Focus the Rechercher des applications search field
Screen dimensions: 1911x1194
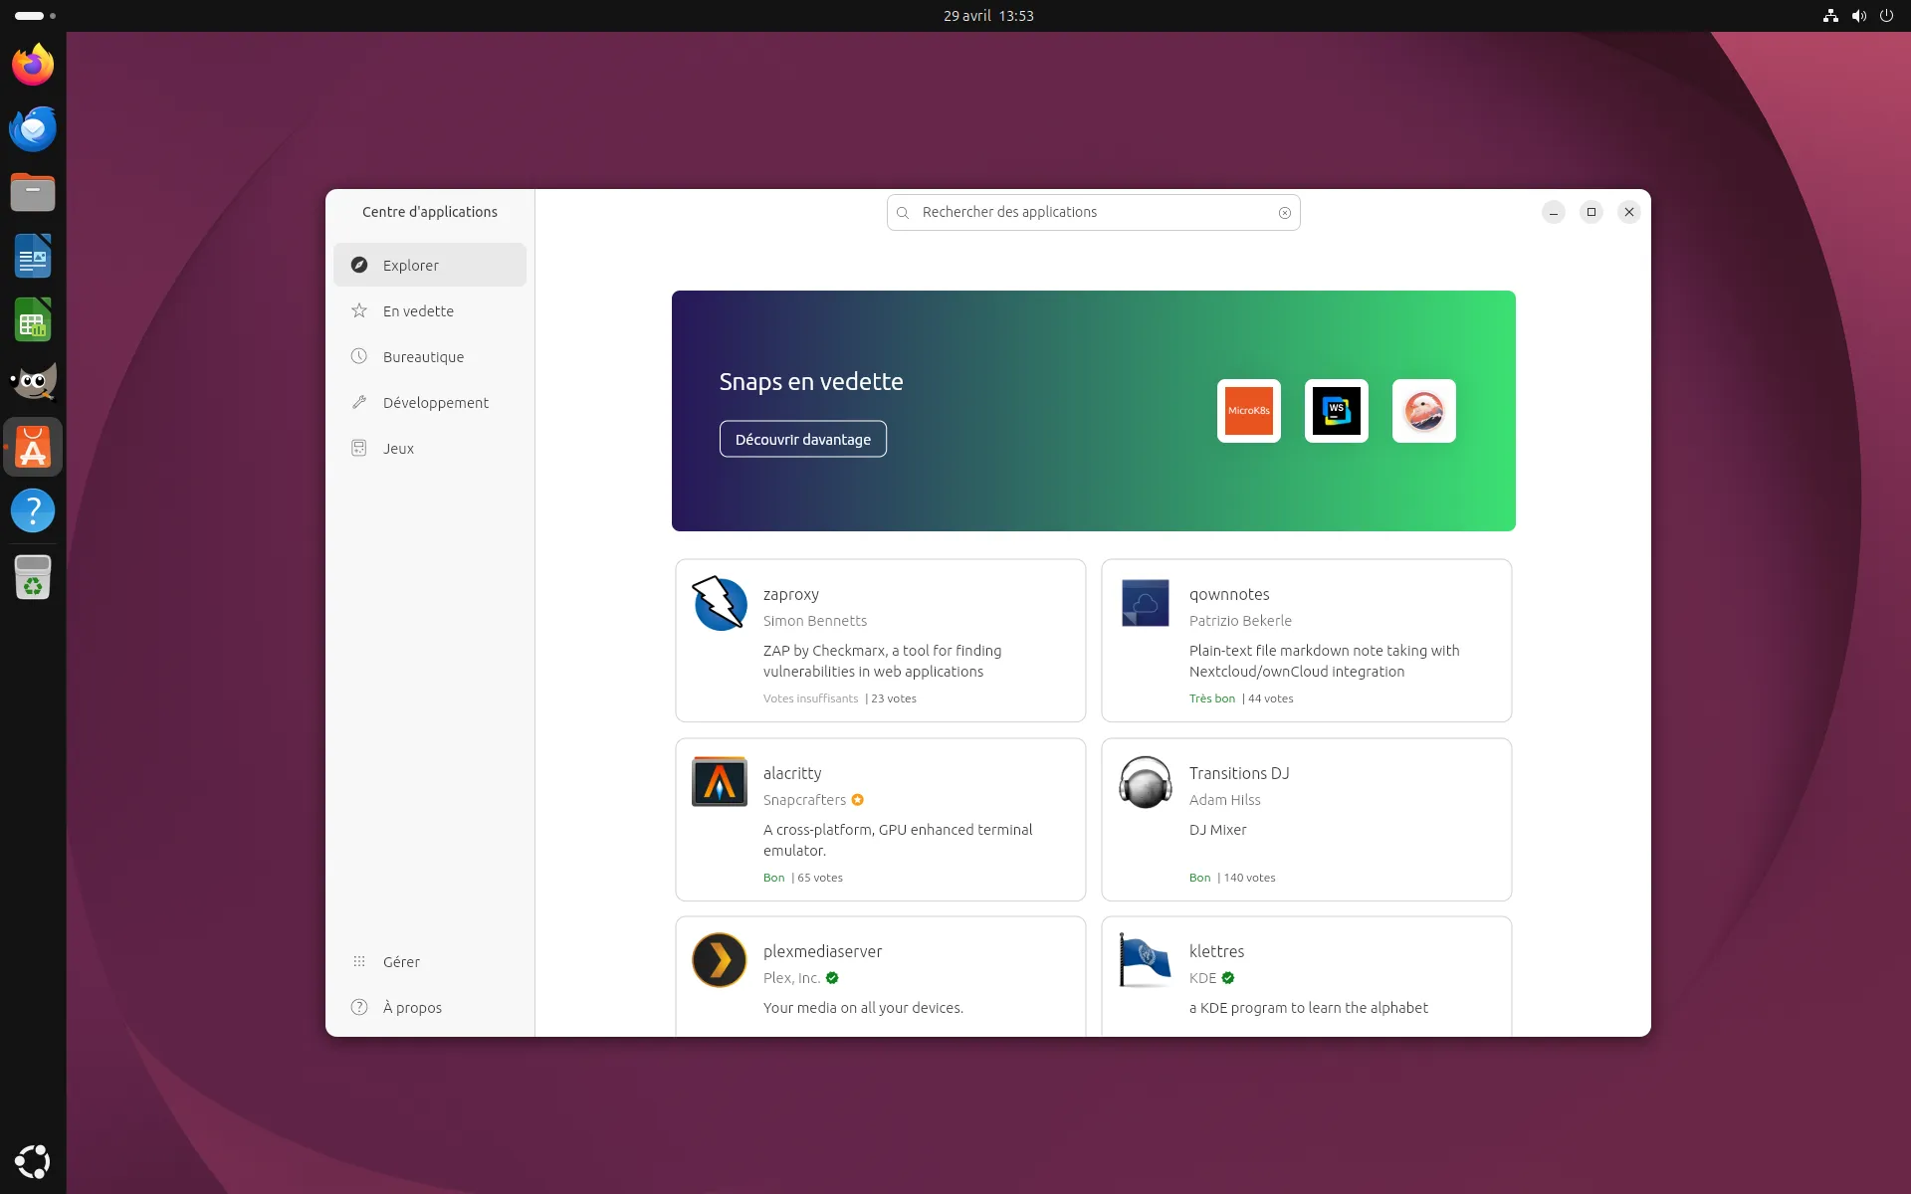[x=1093, y=212]
